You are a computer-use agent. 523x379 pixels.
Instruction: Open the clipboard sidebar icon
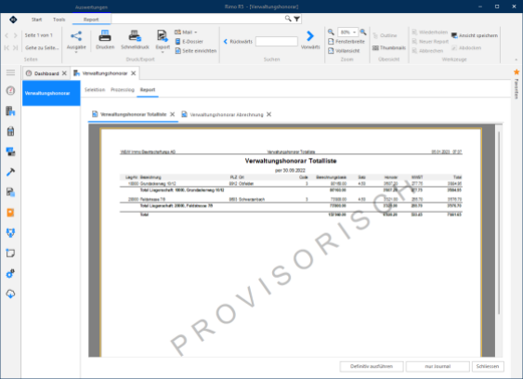click(10, 131)
